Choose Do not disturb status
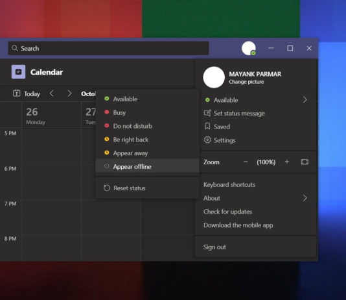Viewport: 346px width, 300px height. click(x=147, y=126)
